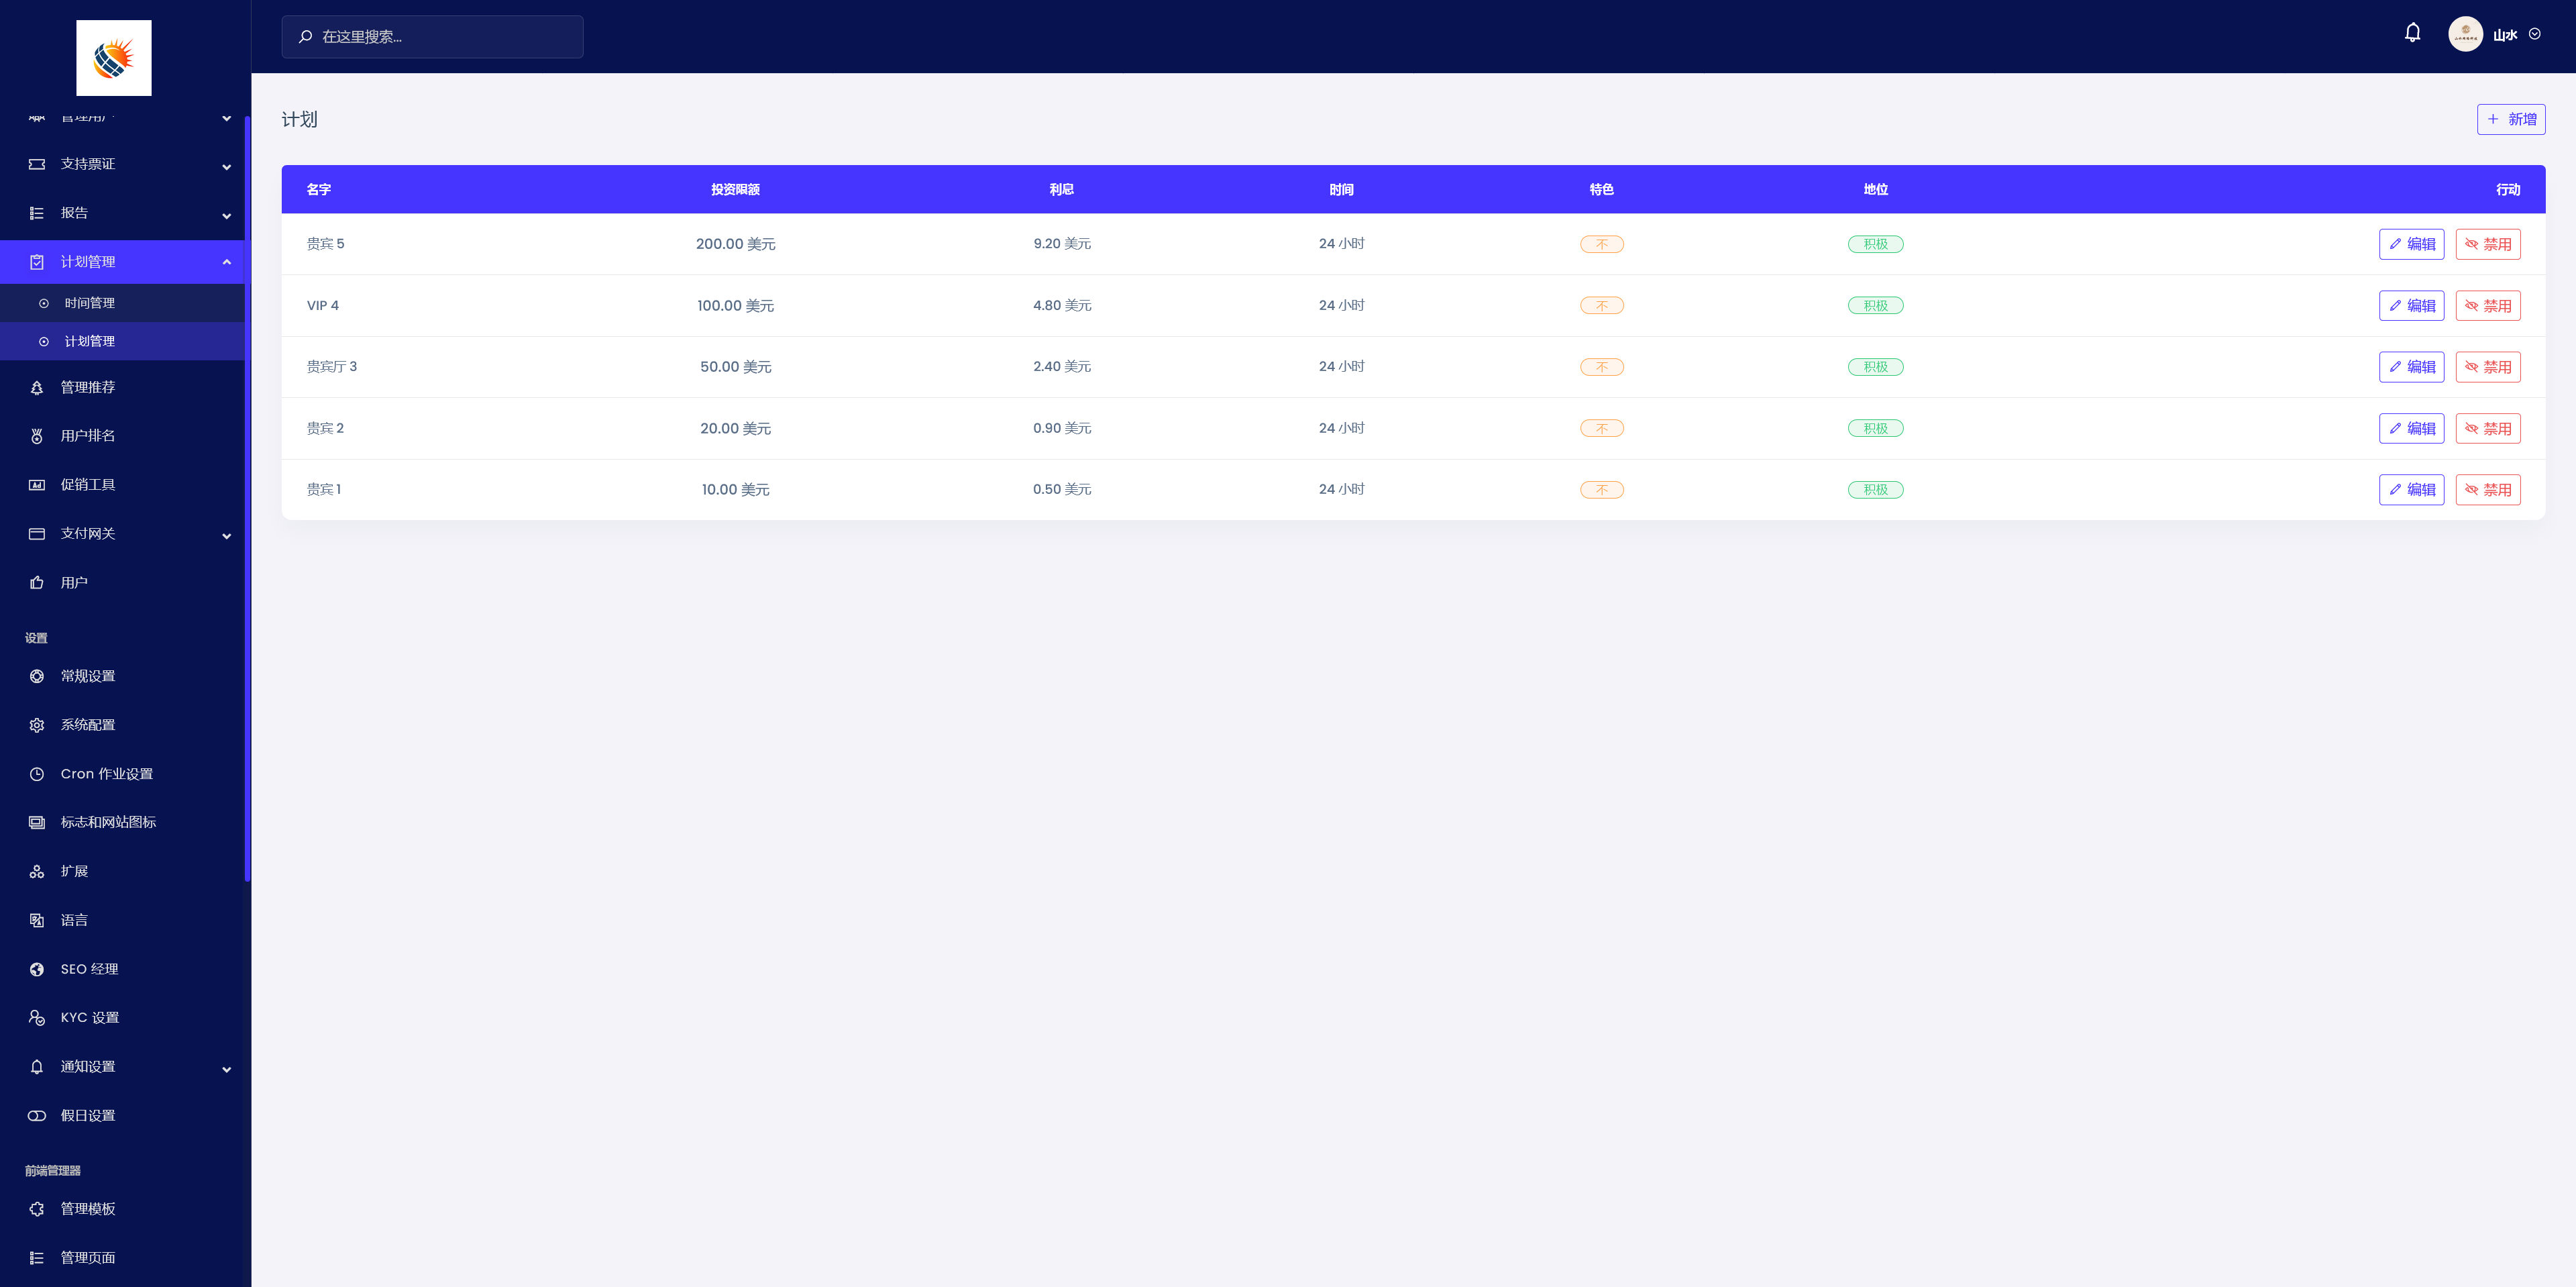This screenshot has height=1287, width=2576.
Task: Disable the VIP 4 plan
Action: coord(2487,306)
